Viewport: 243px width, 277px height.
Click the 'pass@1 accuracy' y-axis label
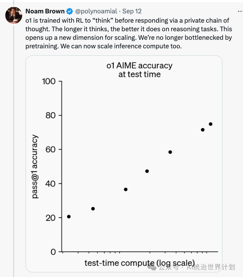coord(35,167)
